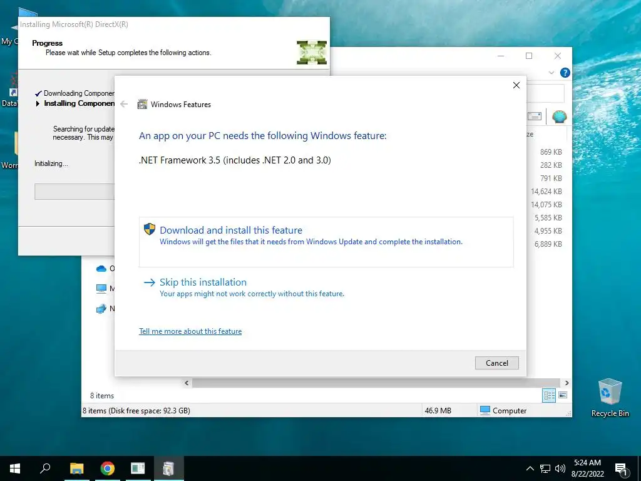Click the search field in file manager window

click(x=546, y=94)
